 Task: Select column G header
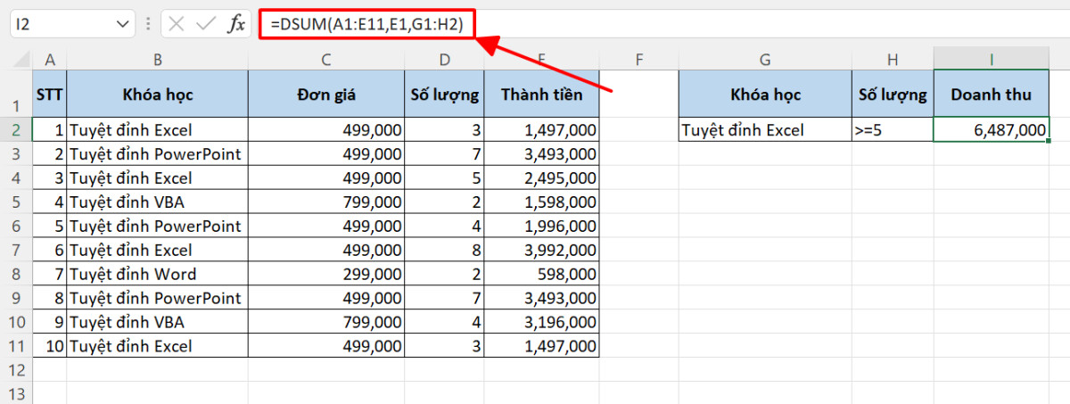(765, 60)
